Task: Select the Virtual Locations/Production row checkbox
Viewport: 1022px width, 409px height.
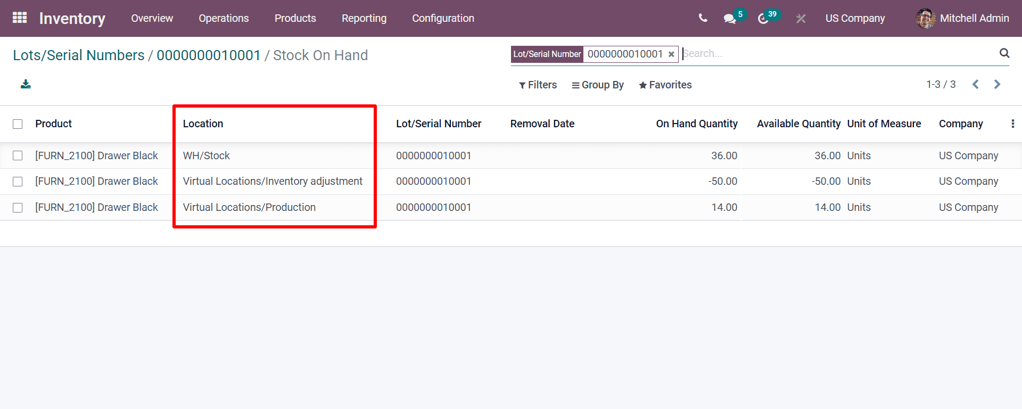Action: click(18, 208)
